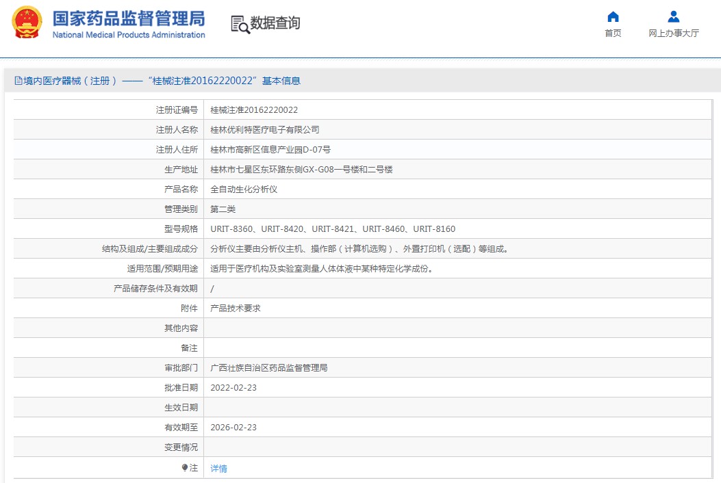Select registration number 桂械注准20162220022 table value

[x=254, y=110]
